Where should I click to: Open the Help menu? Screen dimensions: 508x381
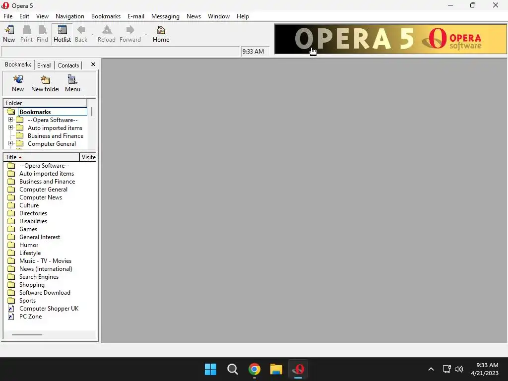pos(243,16)
